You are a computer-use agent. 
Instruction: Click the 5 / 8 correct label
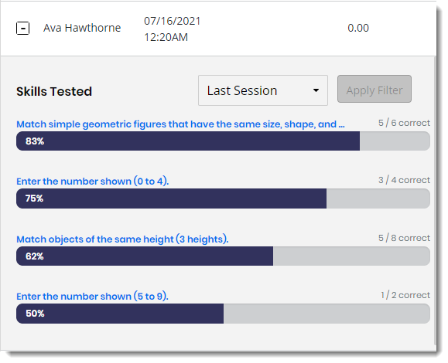tap(404, 238)
